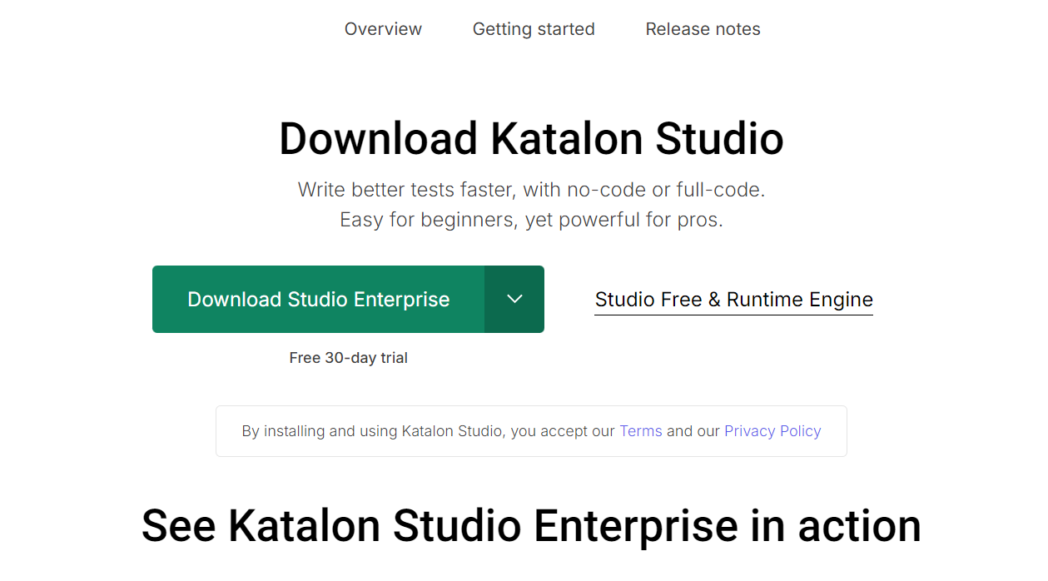The image size is (1048, 581).
Task: Click the Download Studio Enterprise button
Action: (x=318, y=300)
